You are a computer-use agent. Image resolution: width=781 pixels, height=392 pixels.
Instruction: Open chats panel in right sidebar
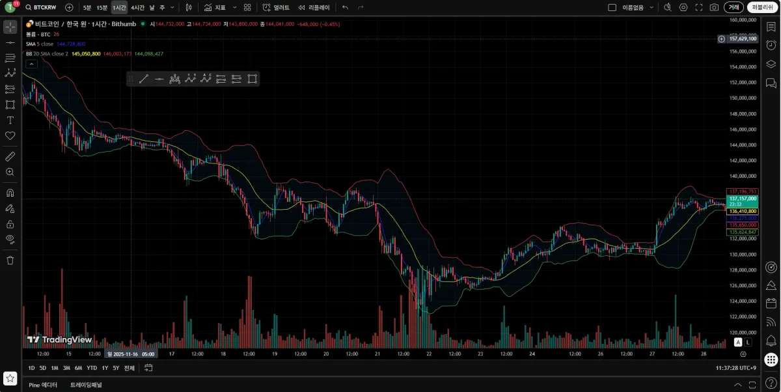point(771,83)
